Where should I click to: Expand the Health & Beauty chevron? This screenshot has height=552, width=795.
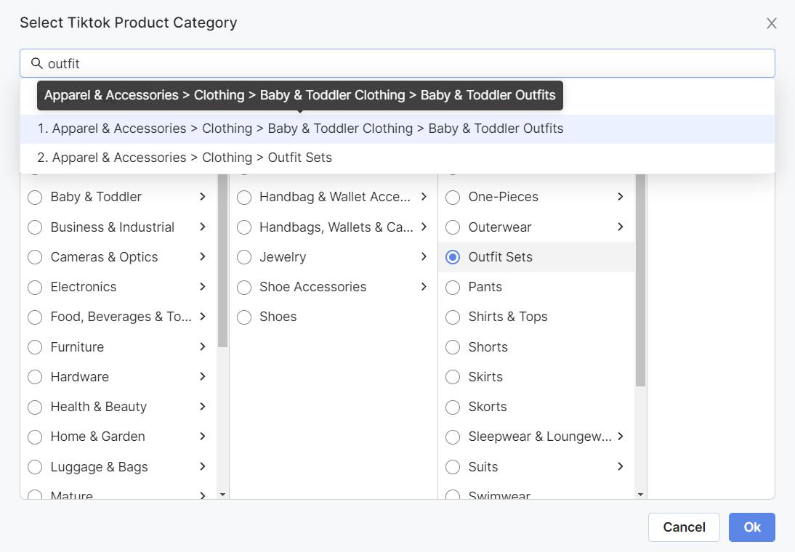[202, 406]
